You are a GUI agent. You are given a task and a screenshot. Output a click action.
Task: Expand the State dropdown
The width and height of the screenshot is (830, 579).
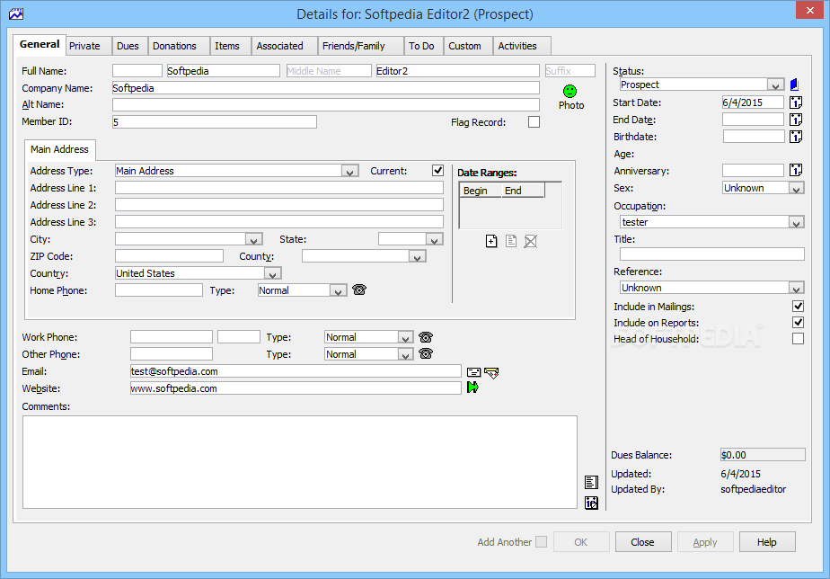click(435, 239)
